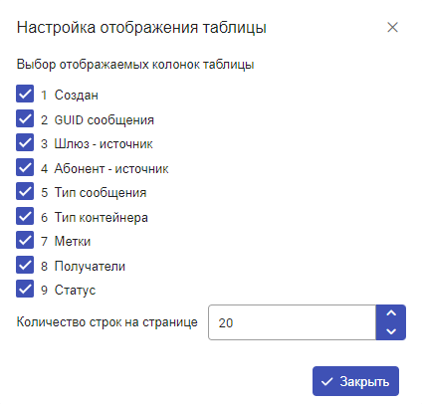Click the rows per page input field
This screenshot has height=404, width=422.
click(x=293, y=322)
